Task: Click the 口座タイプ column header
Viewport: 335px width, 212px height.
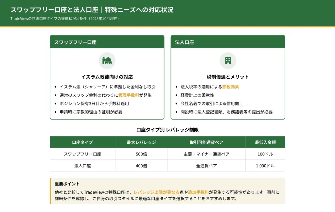Action: tap(82, 142)
